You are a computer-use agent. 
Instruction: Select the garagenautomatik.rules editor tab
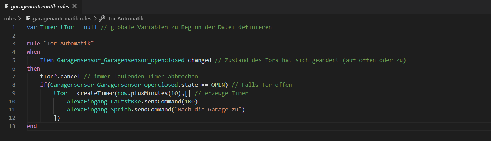pos(41,6)
